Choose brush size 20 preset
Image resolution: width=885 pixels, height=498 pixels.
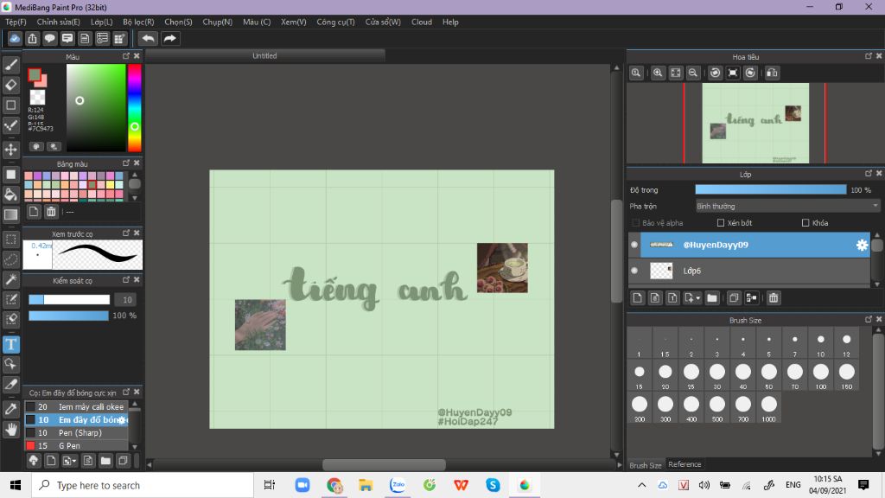pyautogui.click(x=665, y=375)
